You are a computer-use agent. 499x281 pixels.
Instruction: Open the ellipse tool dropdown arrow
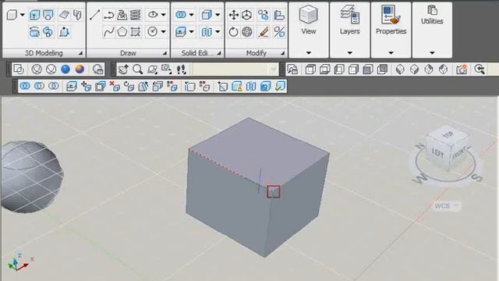(163, 15)
